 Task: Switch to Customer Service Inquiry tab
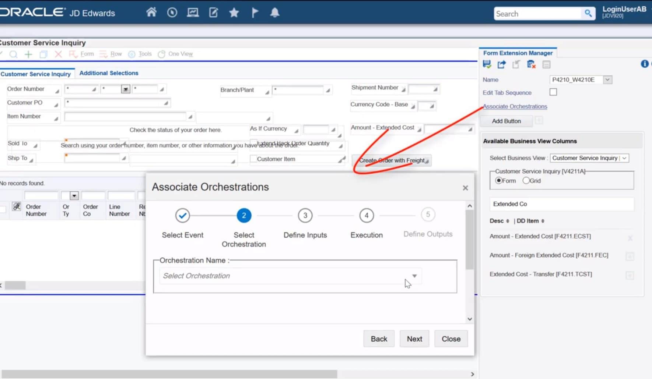[x=36, y=74]
